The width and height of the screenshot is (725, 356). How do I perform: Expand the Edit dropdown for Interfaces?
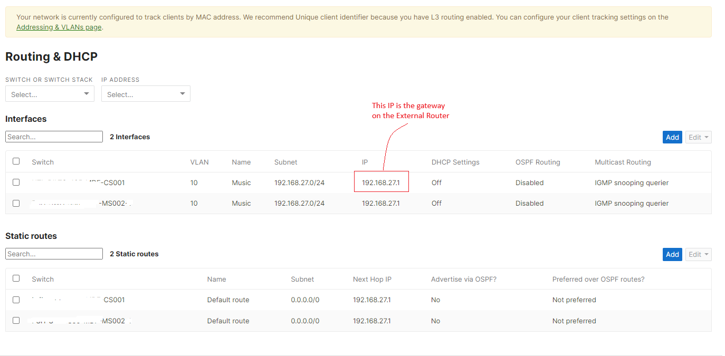pos(698,137)
